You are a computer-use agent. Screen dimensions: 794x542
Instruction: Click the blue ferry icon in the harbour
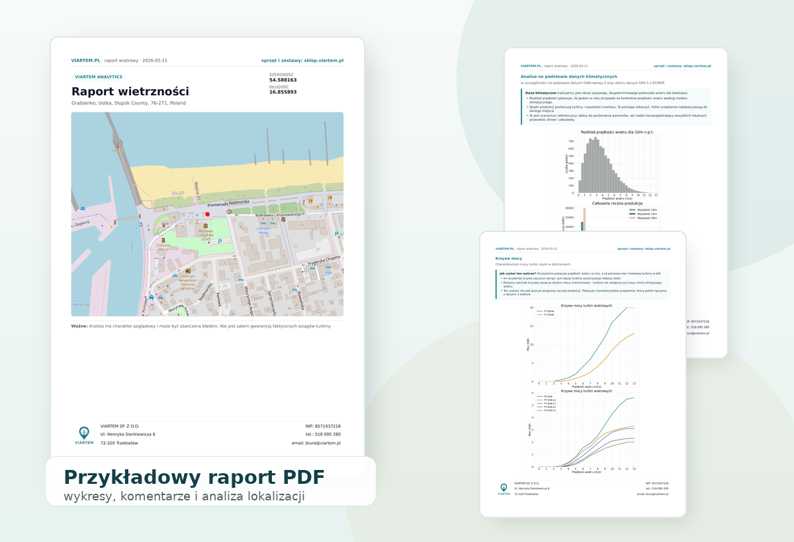83,208
